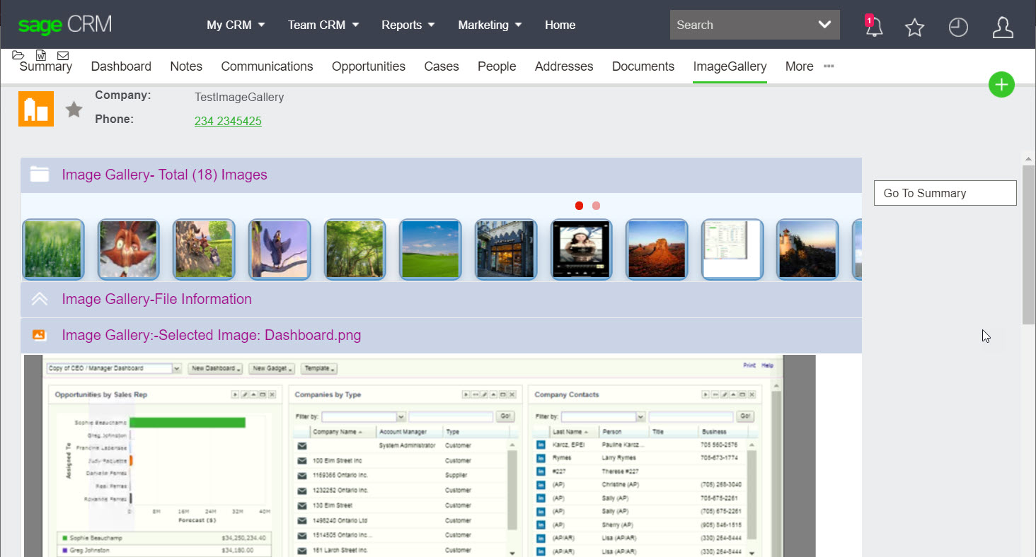Click the three-dots overflow icon after More

[829, 66]
